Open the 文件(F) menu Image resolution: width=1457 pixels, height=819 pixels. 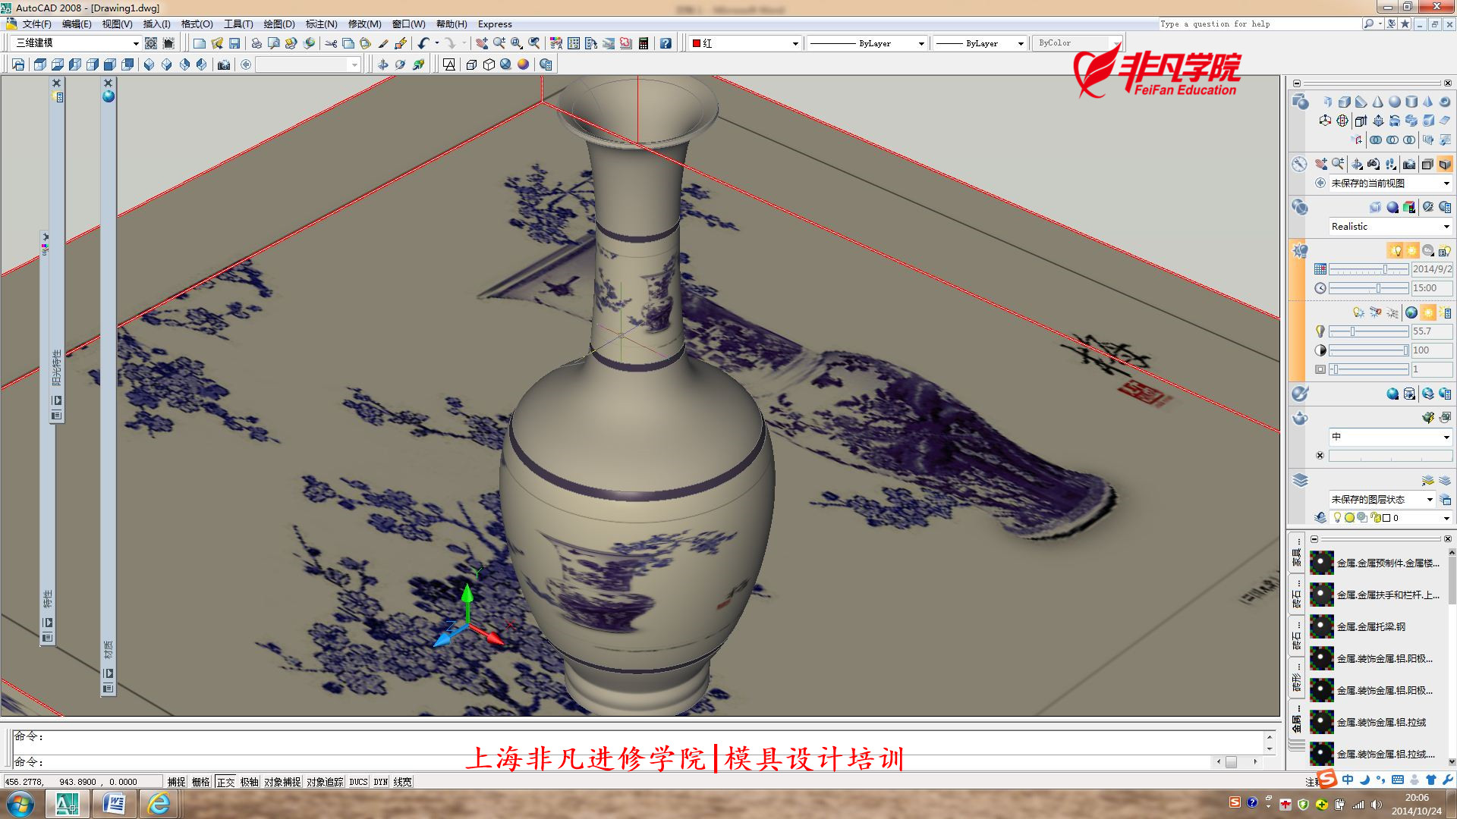[x=36, y=24]
